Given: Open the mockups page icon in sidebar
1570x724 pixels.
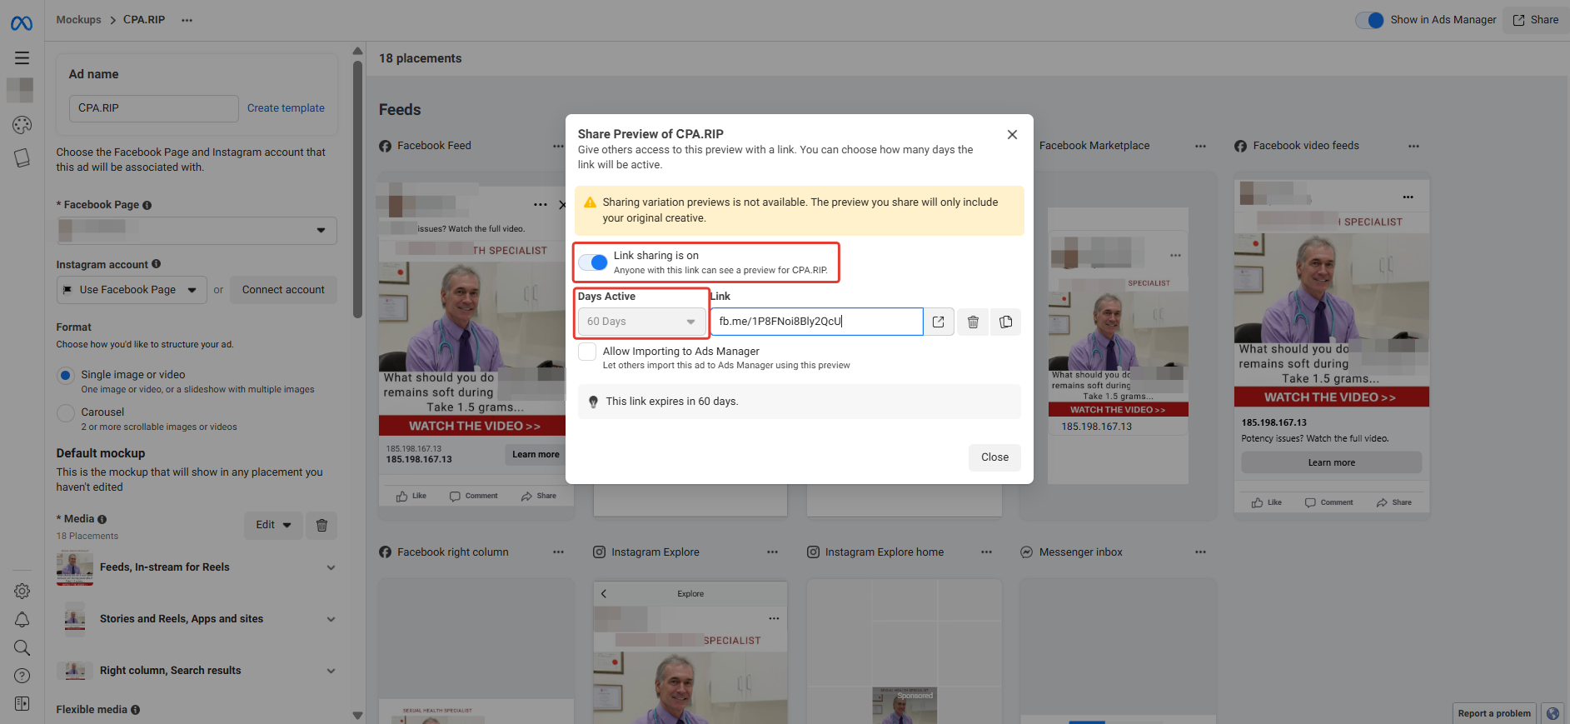Looking at the screenshot, I should 22,158.
